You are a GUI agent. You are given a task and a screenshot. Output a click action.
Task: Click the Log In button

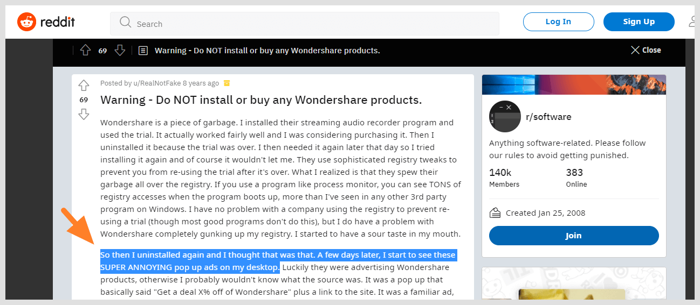(x=558, y=22)
